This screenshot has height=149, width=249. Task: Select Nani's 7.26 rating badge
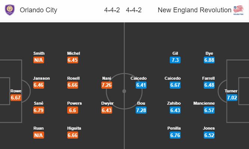tap(107, 85)
